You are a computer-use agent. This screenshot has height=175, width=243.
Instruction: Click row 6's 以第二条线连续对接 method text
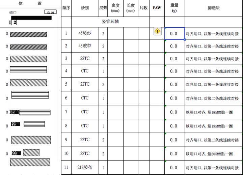click(221, 98)
